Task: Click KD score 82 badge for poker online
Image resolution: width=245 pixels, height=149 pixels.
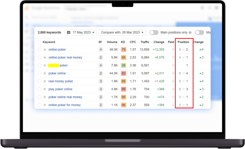Action: pos(124,73)
